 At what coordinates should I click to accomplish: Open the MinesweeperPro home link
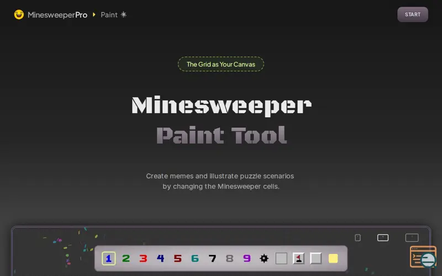pyautogui.click(x=57, y=15)
